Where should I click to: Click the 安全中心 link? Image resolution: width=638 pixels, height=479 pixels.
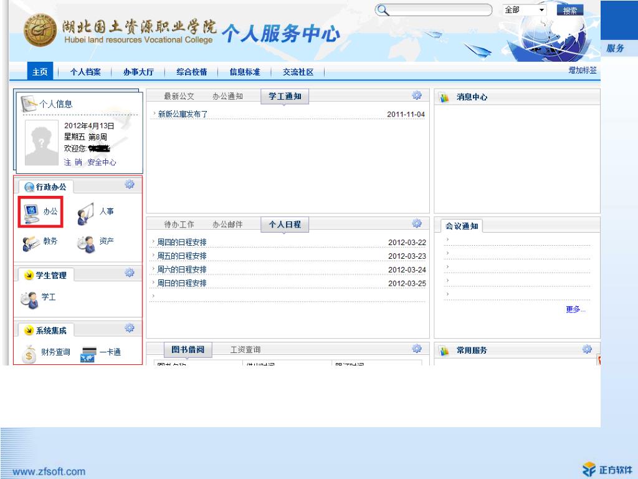click(x=102, y=162)
